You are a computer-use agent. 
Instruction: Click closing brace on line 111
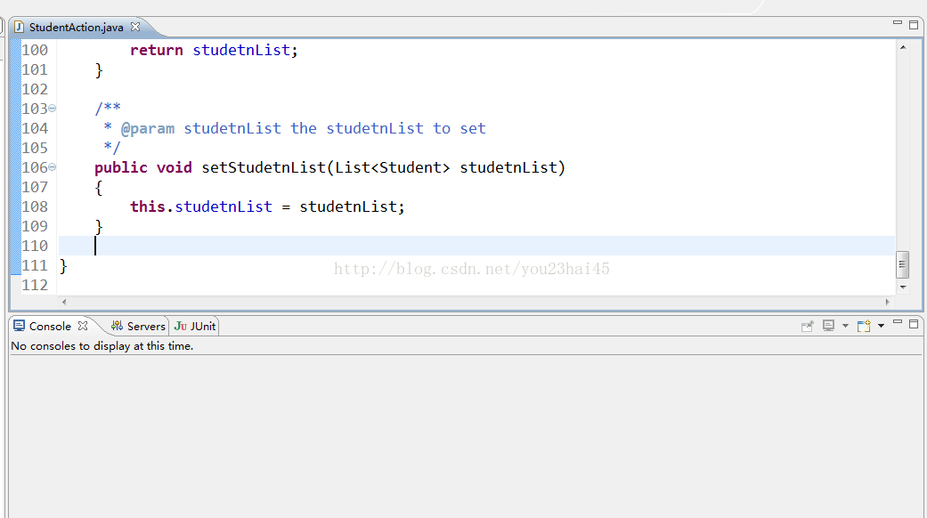click(63, 266)
